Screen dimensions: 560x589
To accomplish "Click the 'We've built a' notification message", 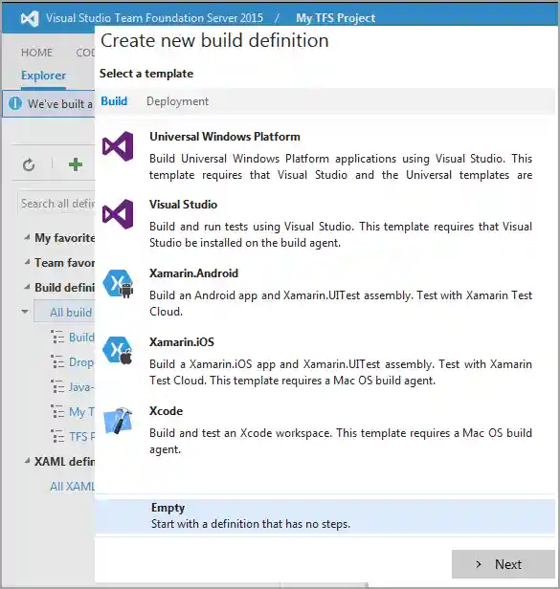I will pyautogui.click(x=59, y=103).
